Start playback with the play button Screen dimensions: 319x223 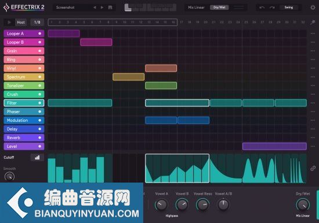(x=9, y=23)
